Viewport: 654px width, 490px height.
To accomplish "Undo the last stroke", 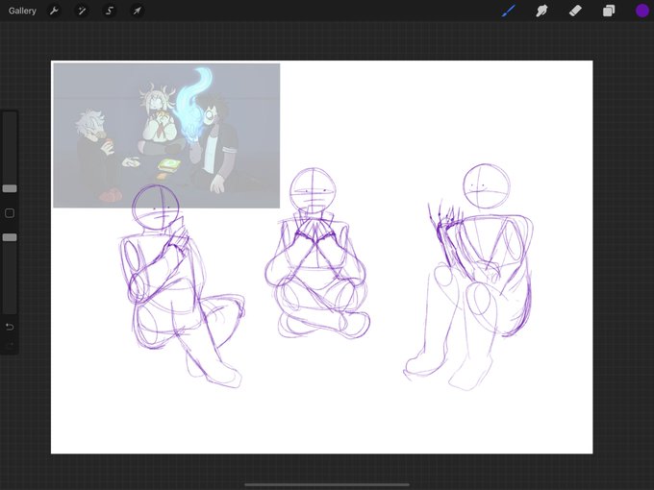I will [x=10, y=327].
